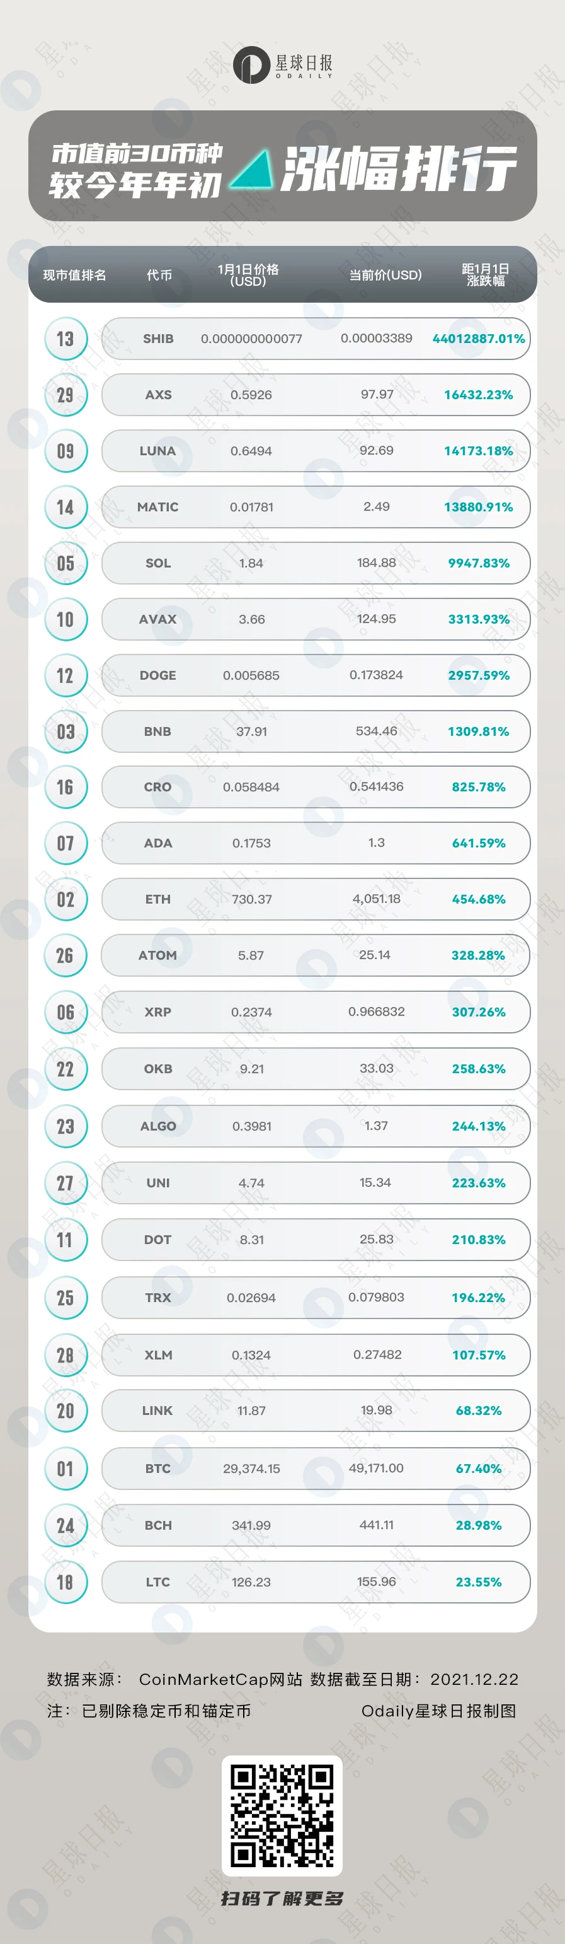
Task: Click the 代币 column header
Action: (159, 276)
